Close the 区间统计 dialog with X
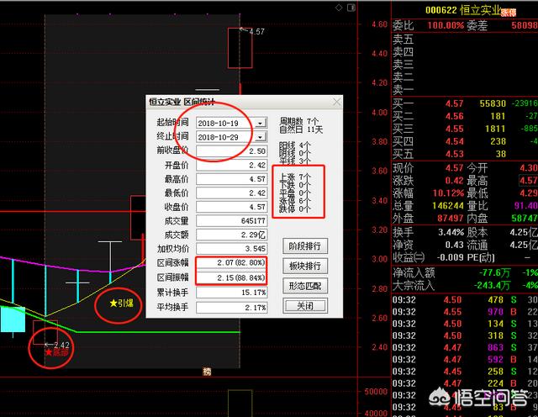The width and height of the screenshot is (538, 417). coord(336,102)
